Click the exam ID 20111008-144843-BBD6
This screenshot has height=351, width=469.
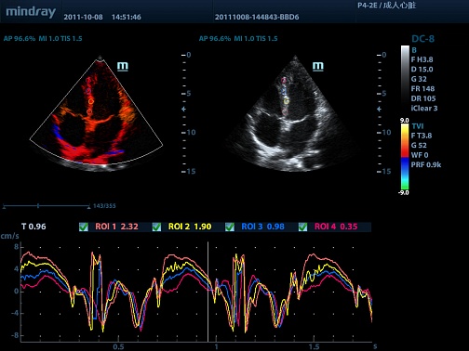(x=257, y=17)
